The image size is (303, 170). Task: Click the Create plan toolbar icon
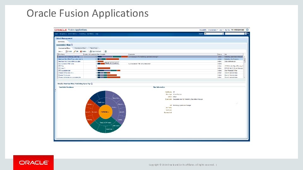[66, 51]
